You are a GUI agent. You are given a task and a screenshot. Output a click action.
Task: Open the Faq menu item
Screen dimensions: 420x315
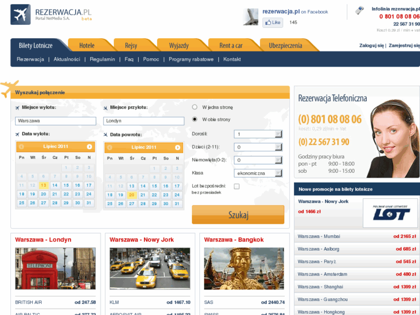[x=129, y=60]
